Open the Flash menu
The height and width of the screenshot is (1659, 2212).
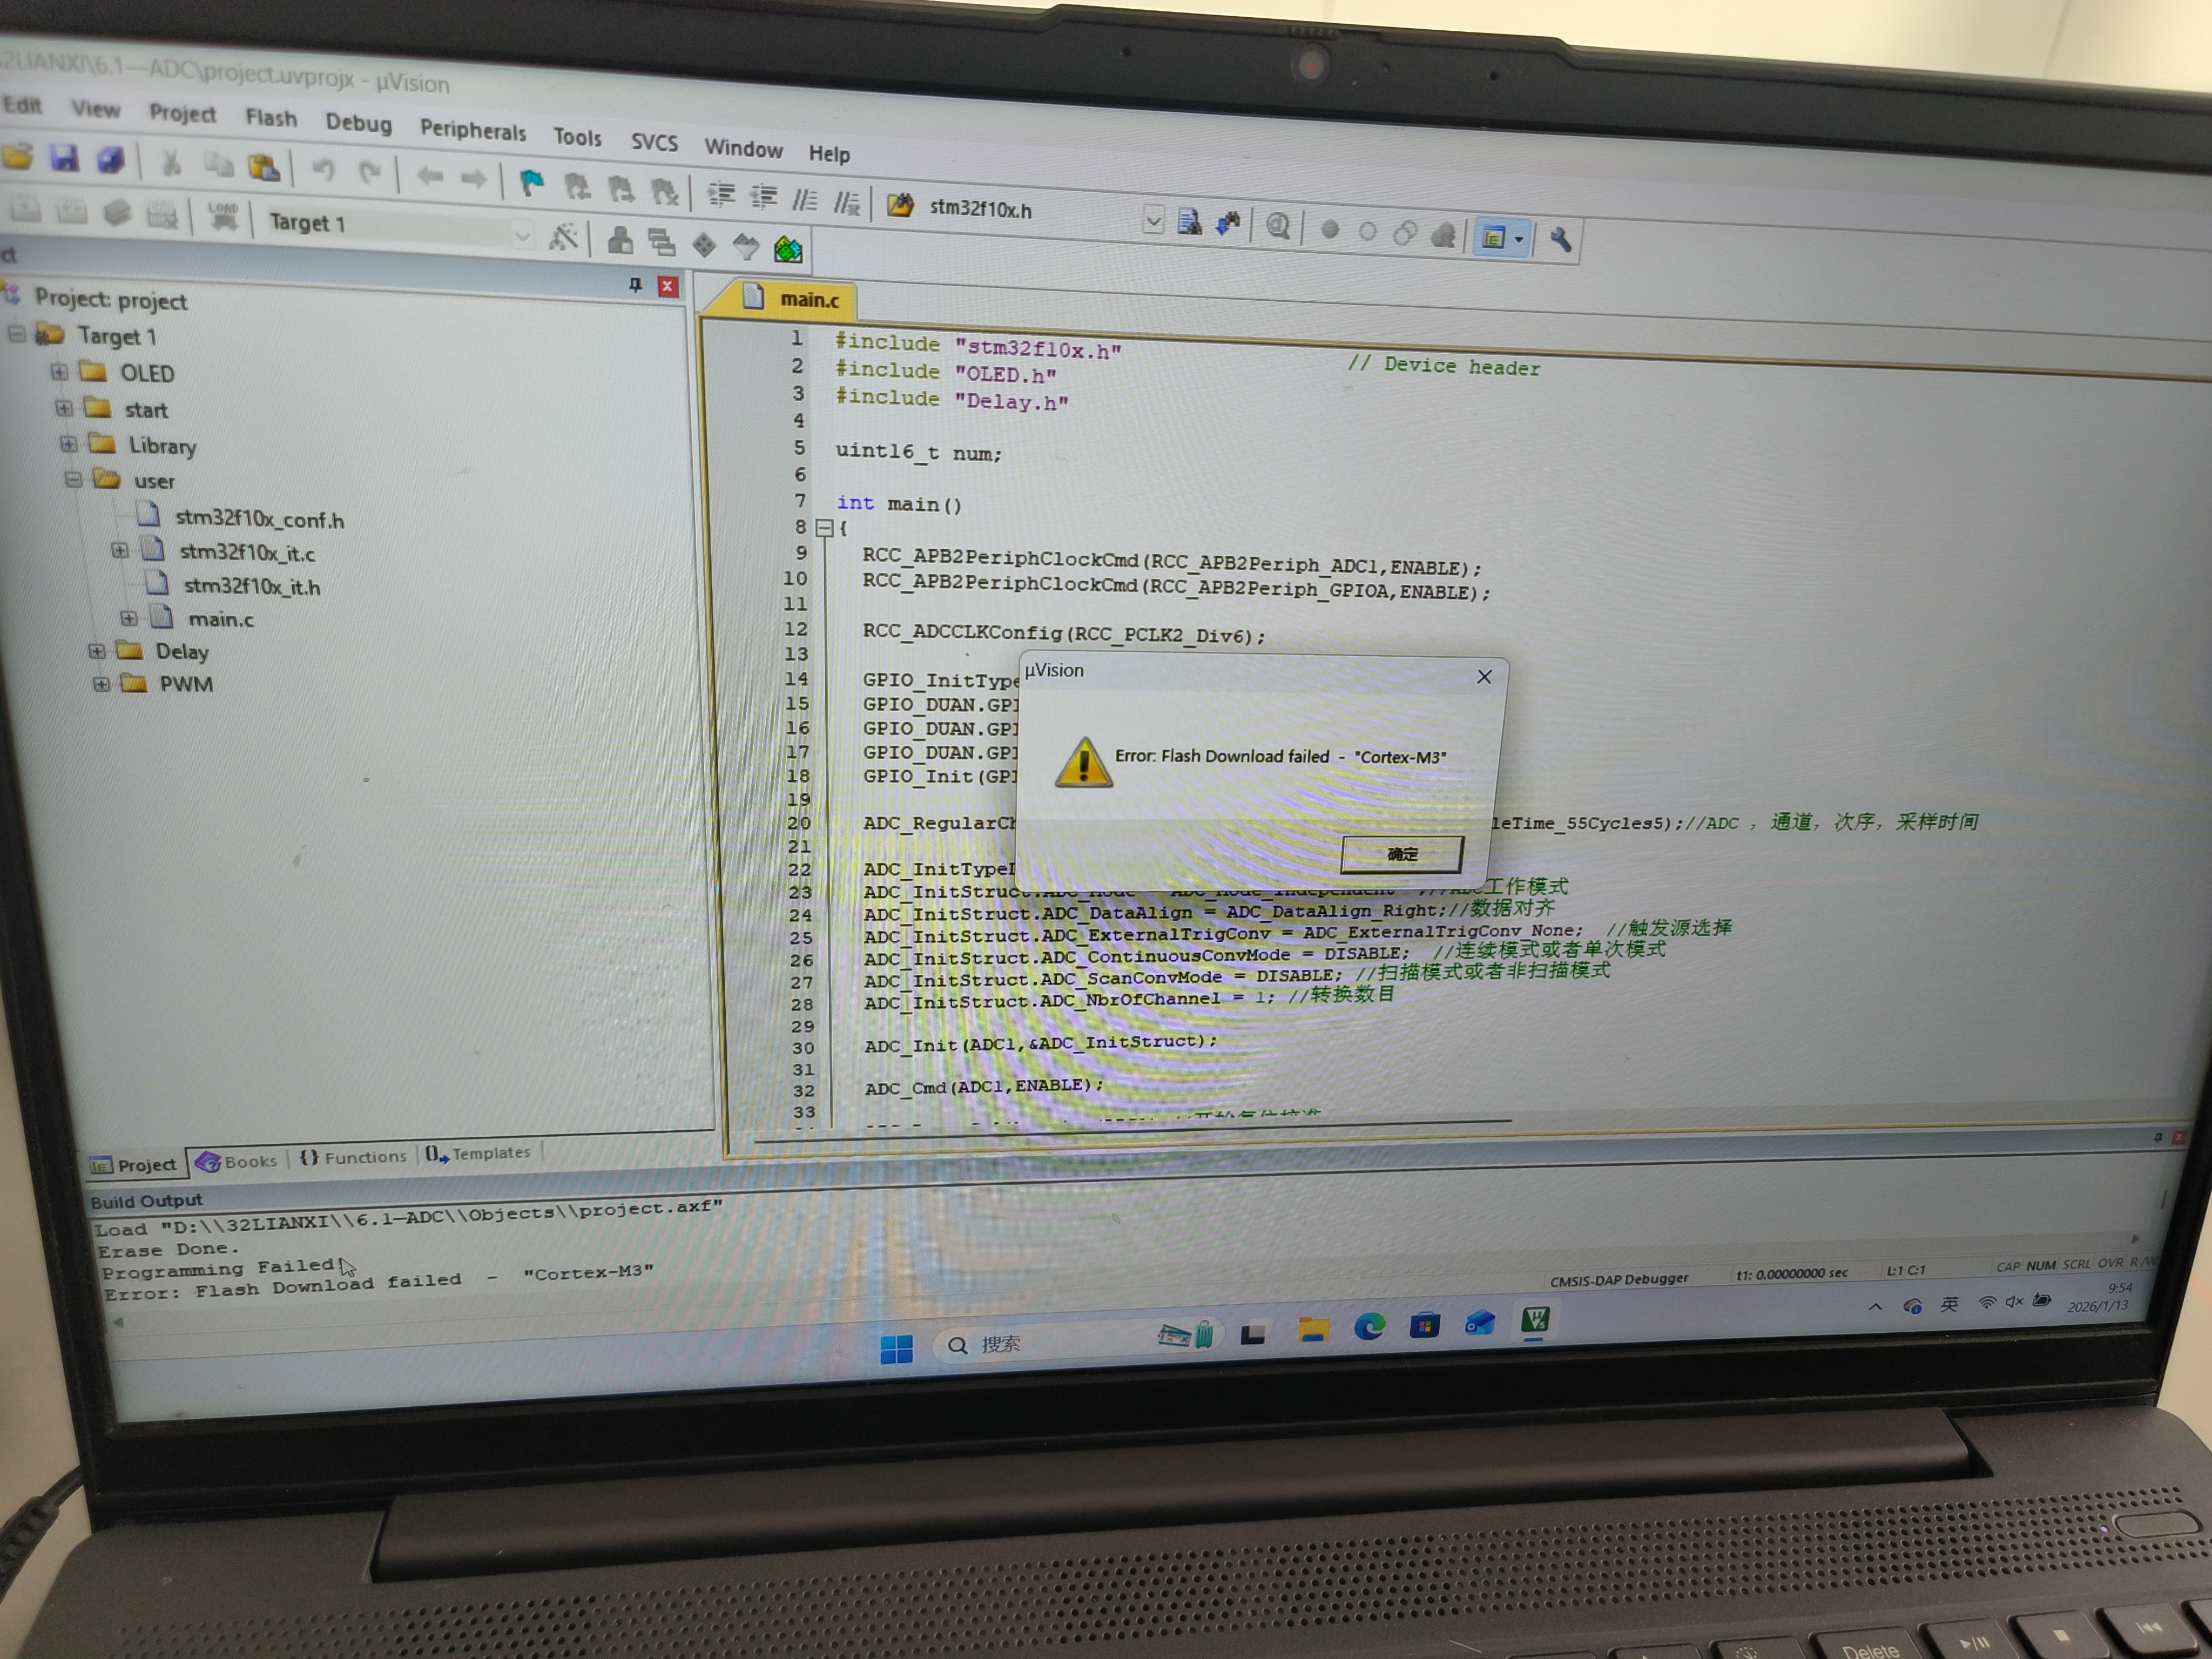(271, 118)
